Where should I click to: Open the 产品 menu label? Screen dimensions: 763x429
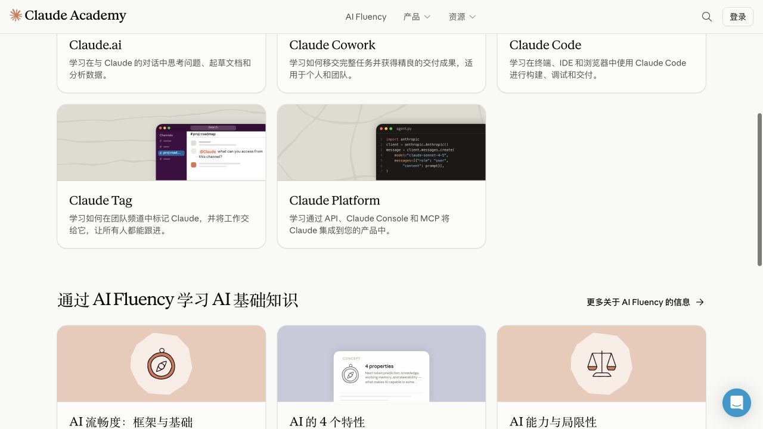pyautogui.click(x=411, y=17)
